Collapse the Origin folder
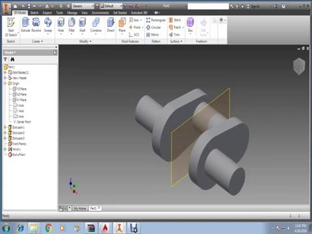 [x=5, y=83]
